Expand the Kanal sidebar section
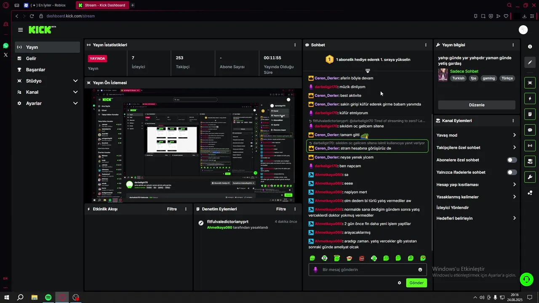539x303 pixels. (x=75, y=92)
